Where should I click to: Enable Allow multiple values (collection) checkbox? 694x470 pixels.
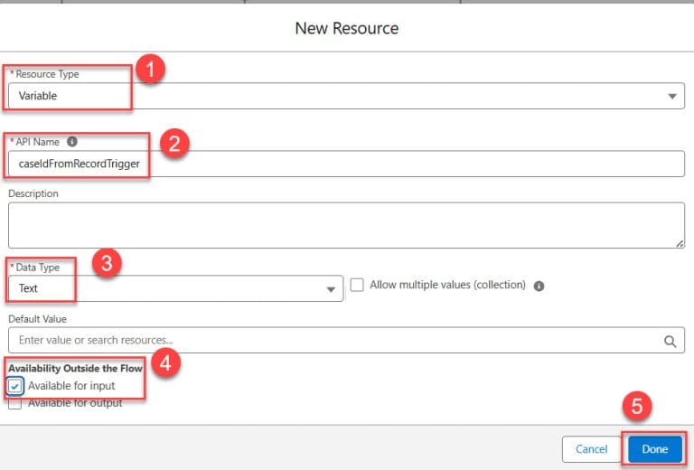pos(357,285)
